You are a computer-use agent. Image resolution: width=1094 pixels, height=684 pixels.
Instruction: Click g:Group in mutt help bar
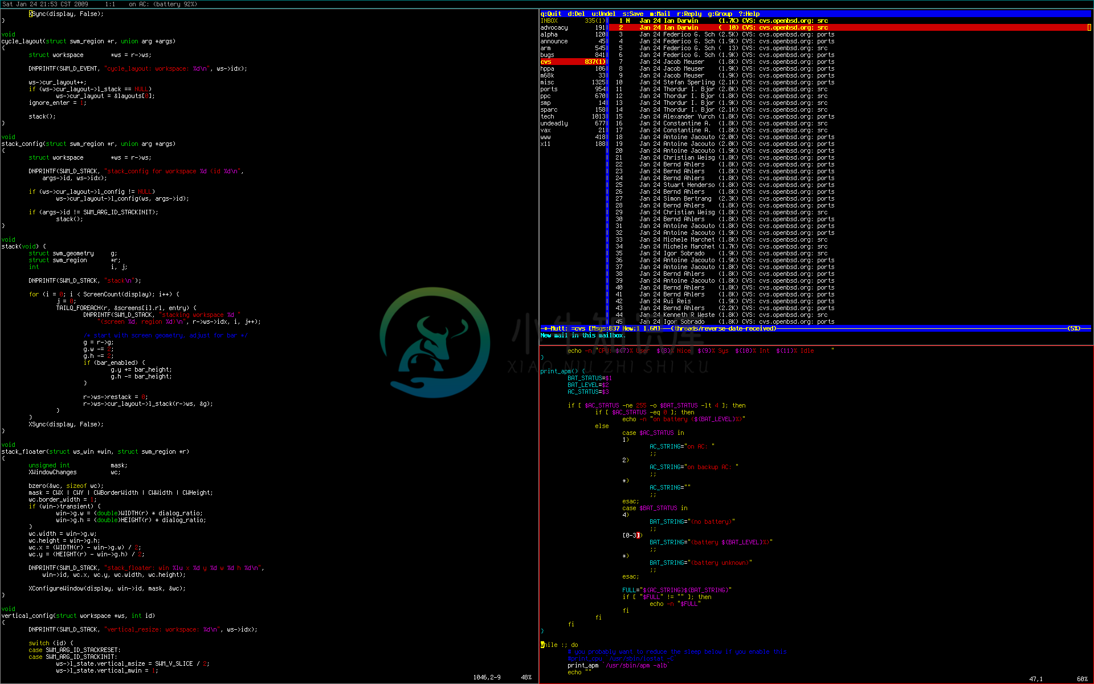720,14
